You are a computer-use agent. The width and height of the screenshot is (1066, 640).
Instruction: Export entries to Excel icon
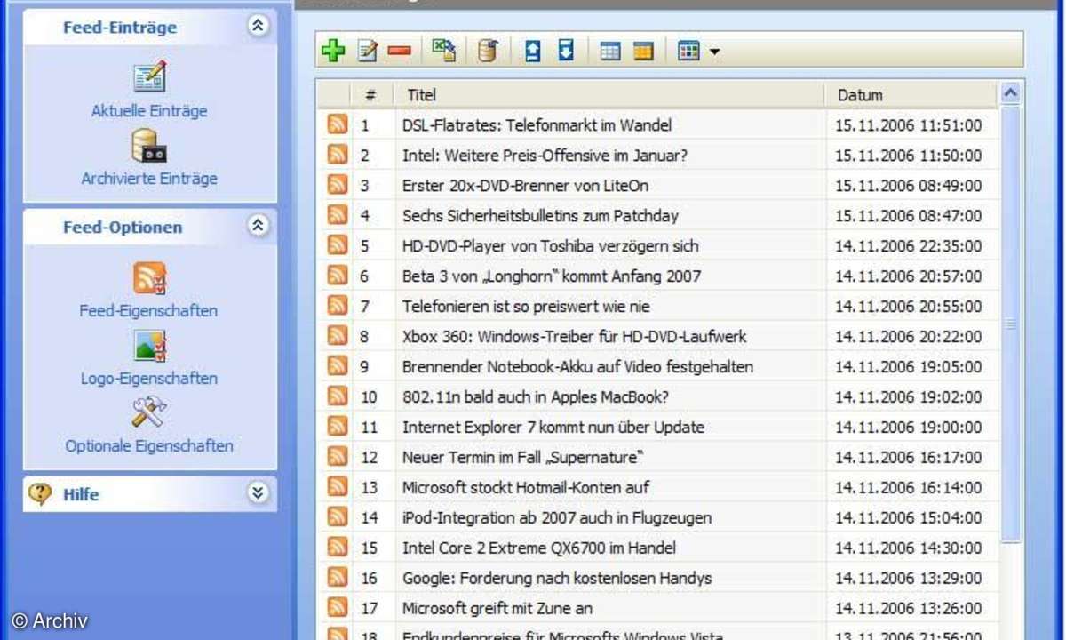pyautogui.click(x=444, y=51)
